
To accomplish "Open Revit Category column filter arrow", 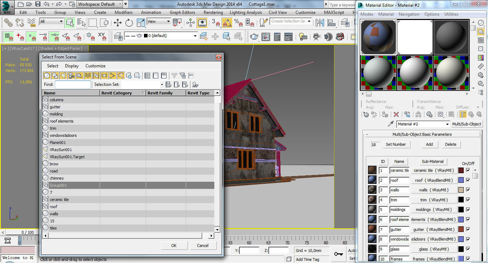I will (143, 93).
